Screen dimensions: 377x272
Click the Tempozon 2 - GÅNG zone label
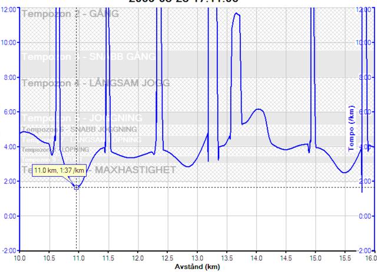(71, 14)
